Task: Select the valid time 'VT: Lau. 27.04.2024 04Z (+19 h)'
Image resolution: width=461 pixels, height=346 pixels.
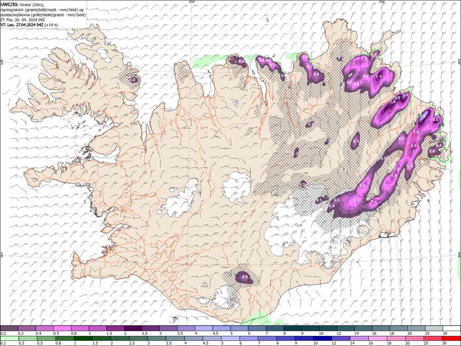Action: (29, 25)
